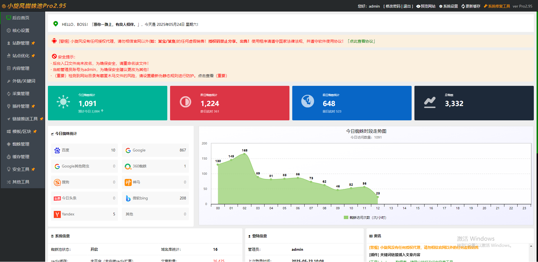The image size is (538, 262).
Task: Click the green location pin icon
Action: point(56,24)
